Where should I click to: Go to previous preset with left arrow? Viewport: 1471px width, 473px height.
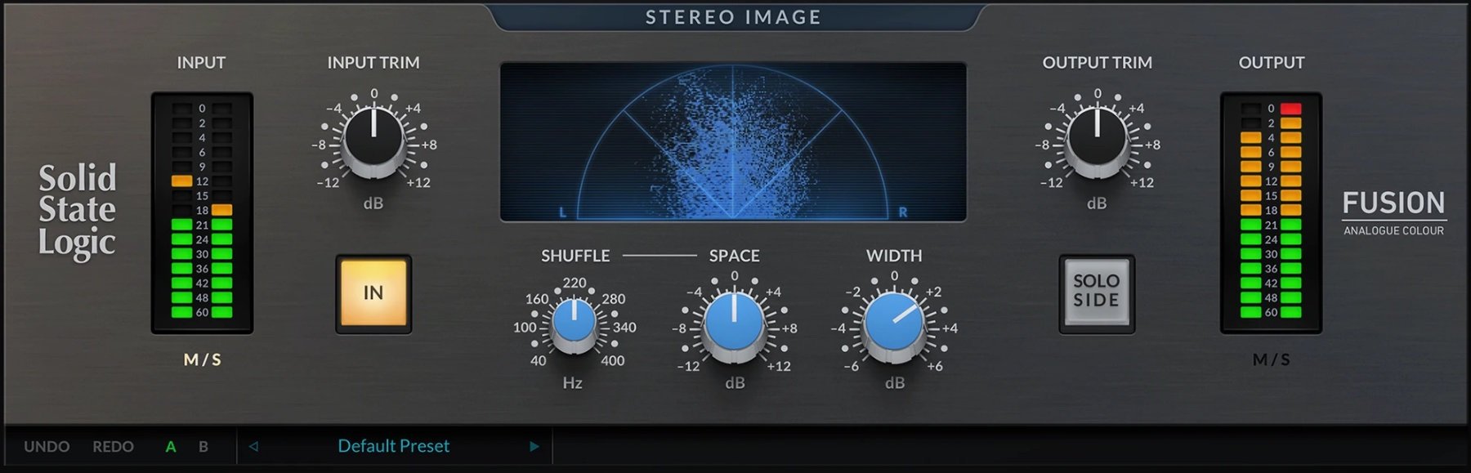[253, 447]
